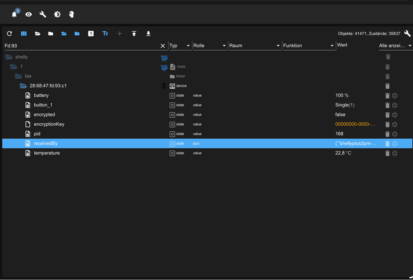Click the wrench icon in top bar

pyautogui.click(x=43, y=14)
